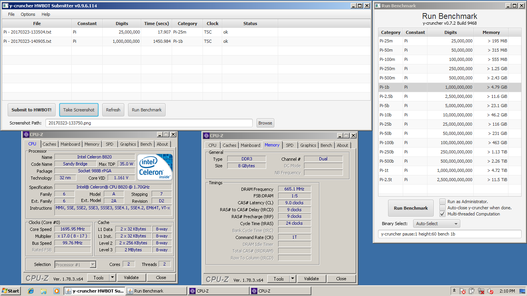
Task: Click the Run Benchmark window title icon
Action: [377, 6]
